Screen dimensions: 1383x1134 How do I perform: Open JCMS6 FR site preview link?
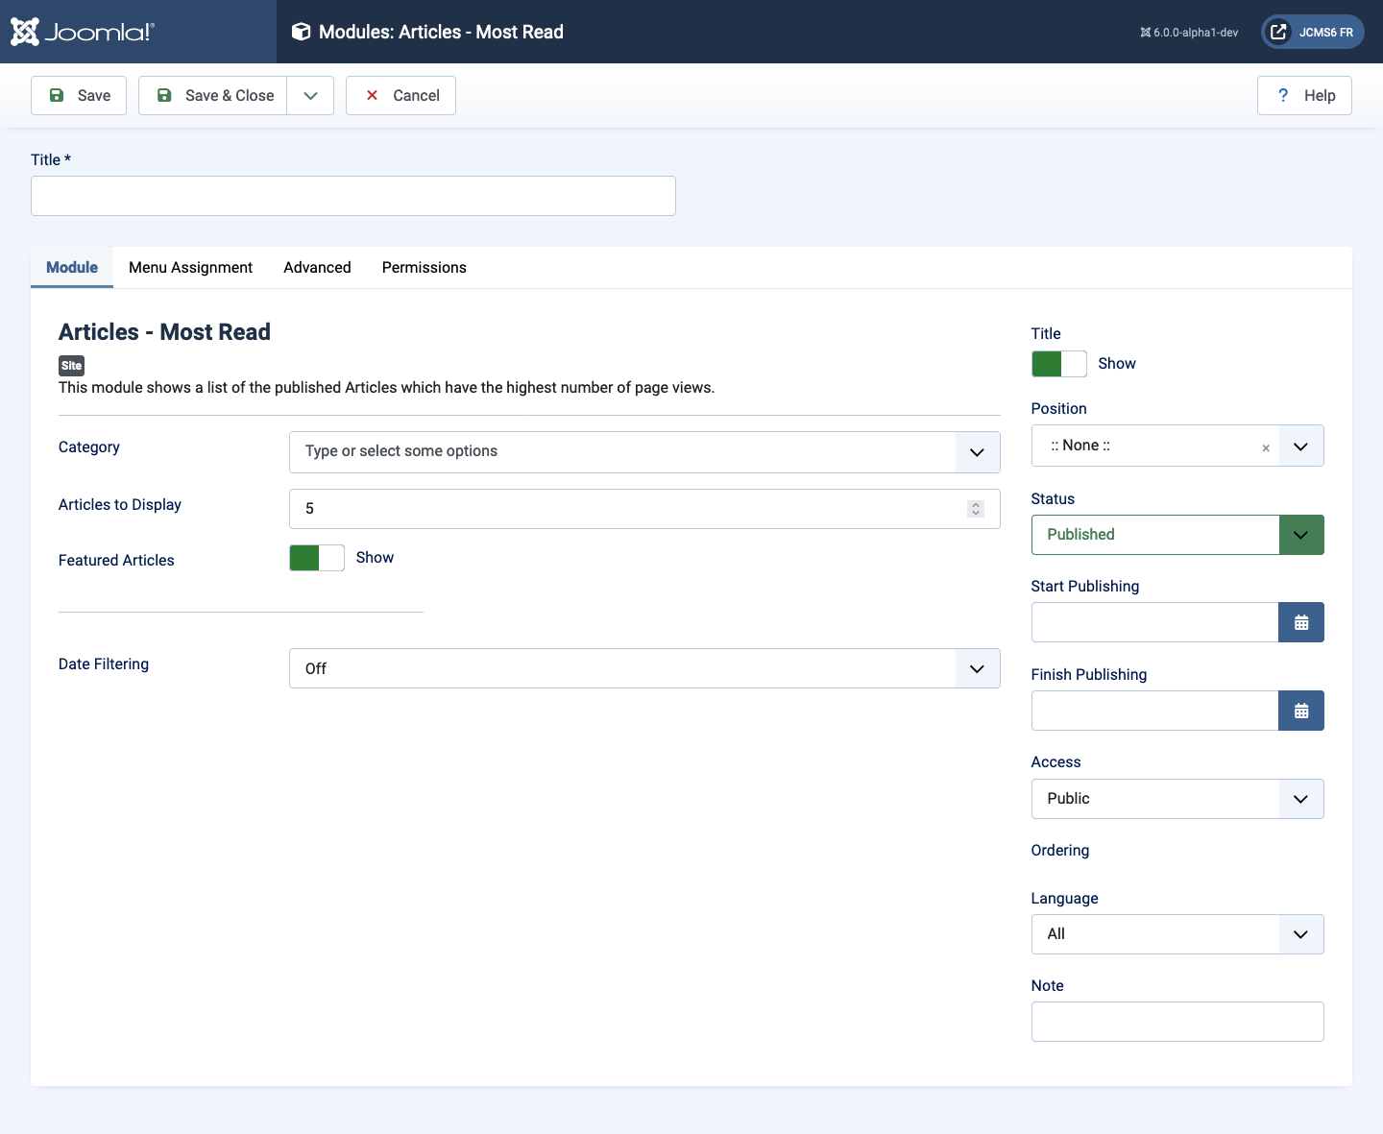point(1313,32)
